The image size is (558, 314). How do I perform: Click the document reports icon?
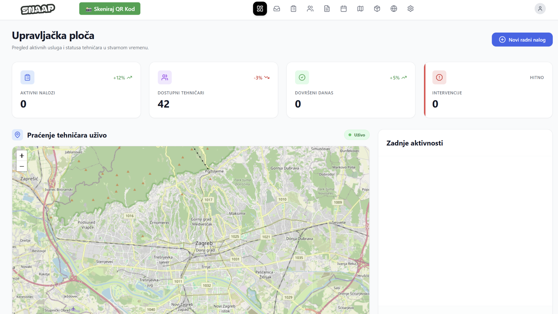pos(327,9)
